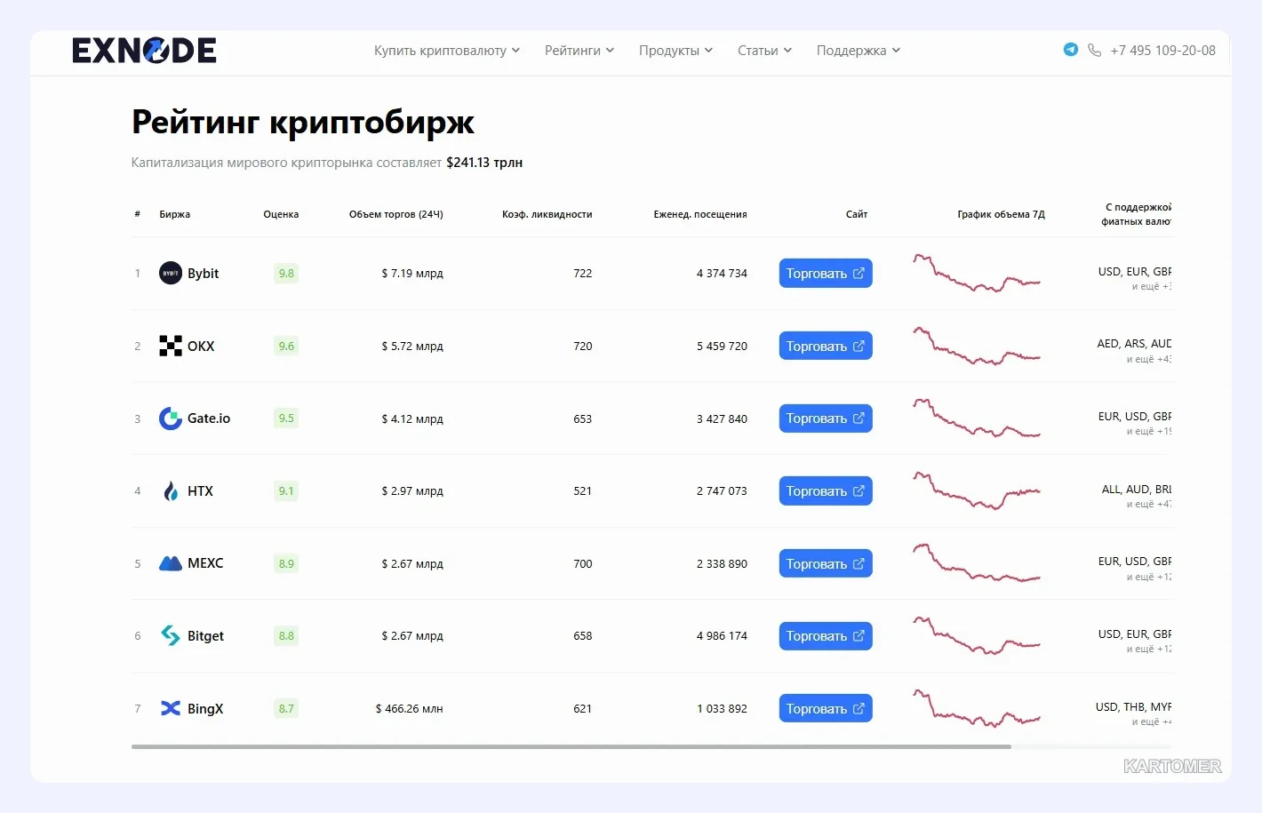Click the MEXC exchange logo
This screenshot has height=813, width=1262.
coord(171,563)
